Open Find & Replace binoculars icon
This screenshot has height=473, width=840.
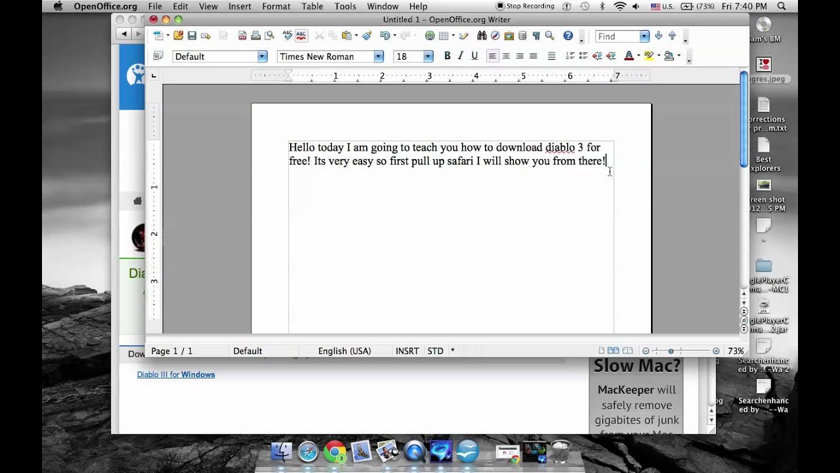[x=482, y=35]
